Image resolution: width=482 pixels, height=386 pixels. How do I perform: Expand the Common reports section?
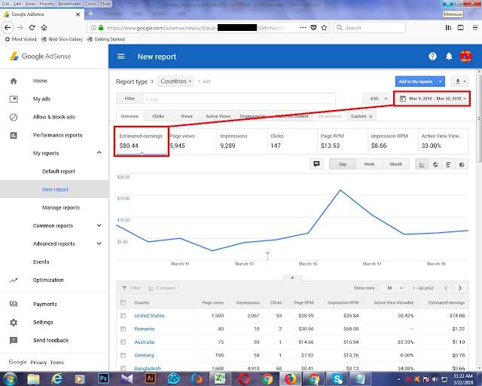pyautogui.click(x=99, y=225)
